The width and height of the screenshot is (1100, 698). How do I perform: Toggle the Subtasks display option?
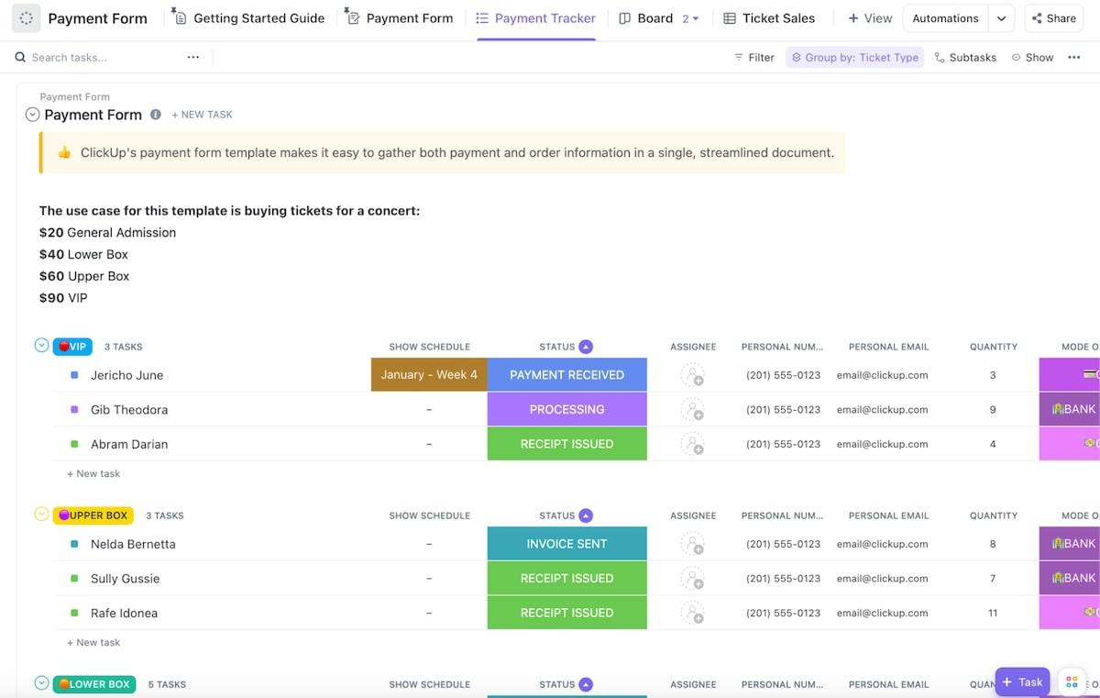[965, 57]
